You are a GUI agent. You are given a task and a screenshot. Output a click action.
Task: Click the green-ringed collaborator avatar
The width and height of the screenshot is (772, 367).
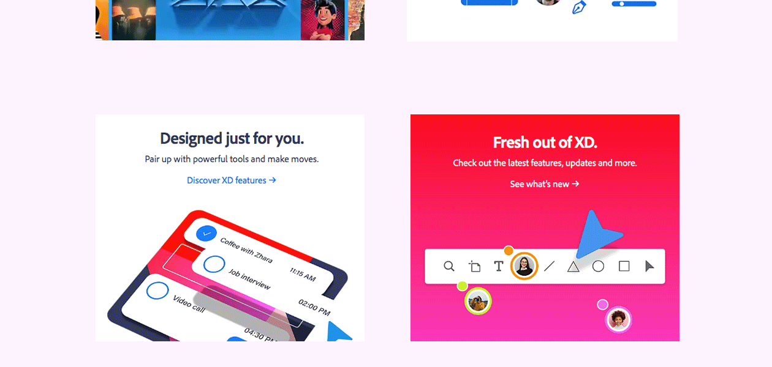[478, 301]
